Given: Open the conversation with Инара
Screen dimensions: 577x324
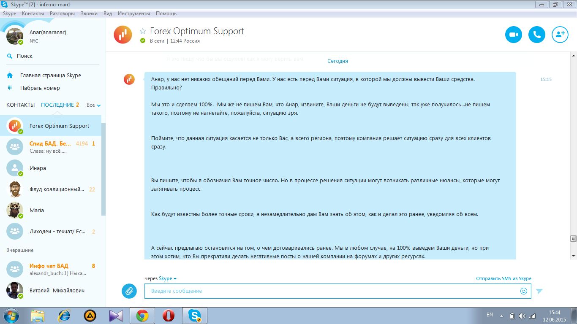Looking at the screenshot, I should pyautogui.click(x=51, y=168).
